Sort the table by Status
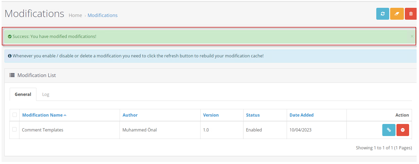The height and width of the screenshot is (164, 419). click(x=253, y=115)
